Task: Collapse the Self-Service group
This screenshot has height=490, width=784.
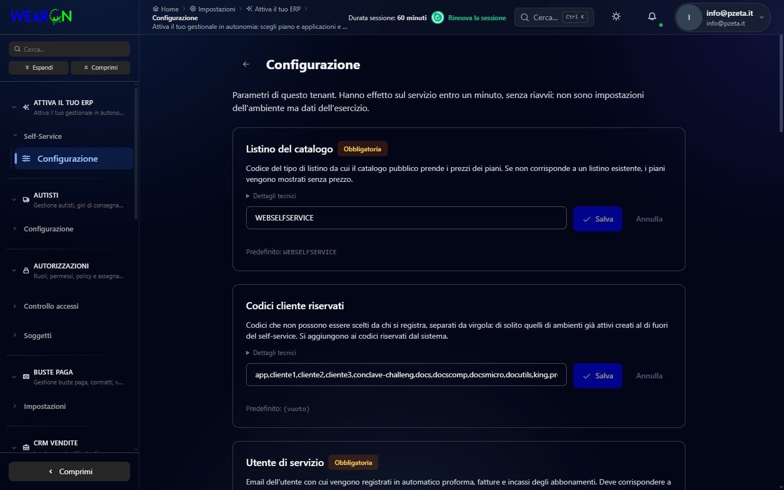Action: click(15, 136)
